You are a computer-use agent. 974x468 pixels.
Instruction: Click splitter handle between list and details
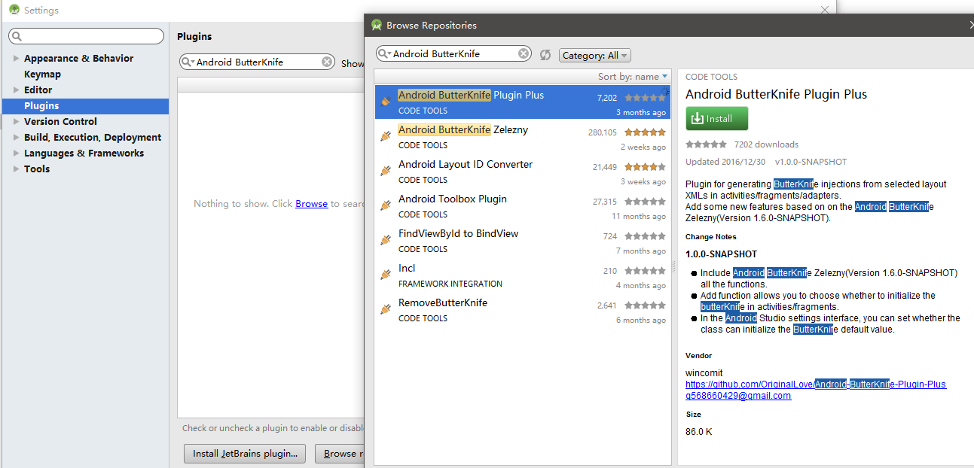click(674, 266)
